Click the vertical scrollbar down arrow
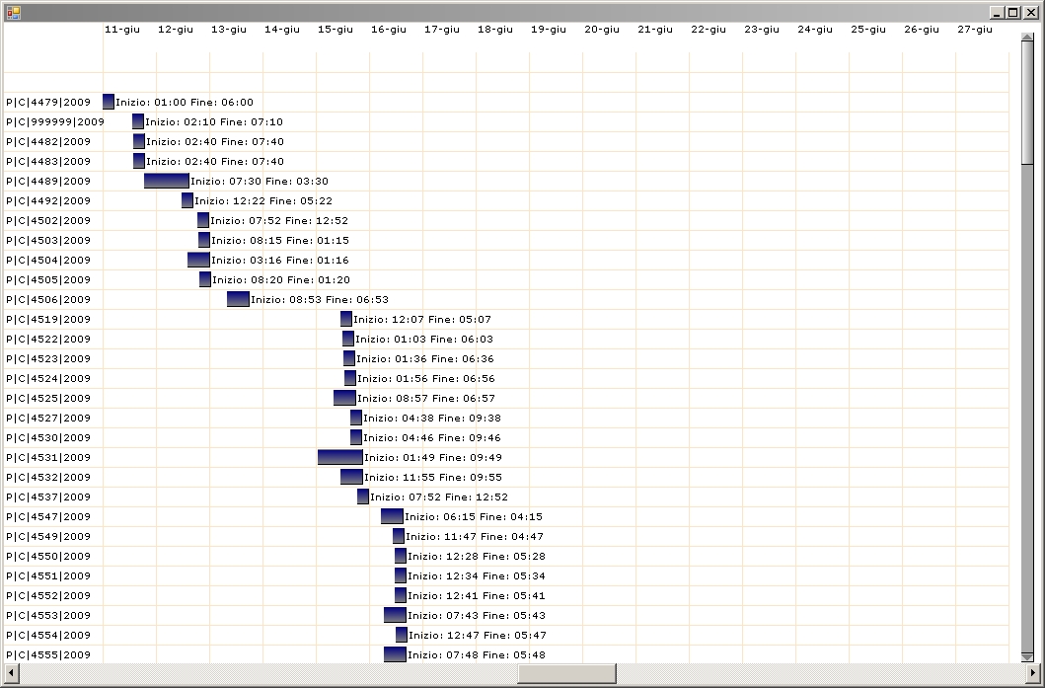 (x=1027, y=656)
